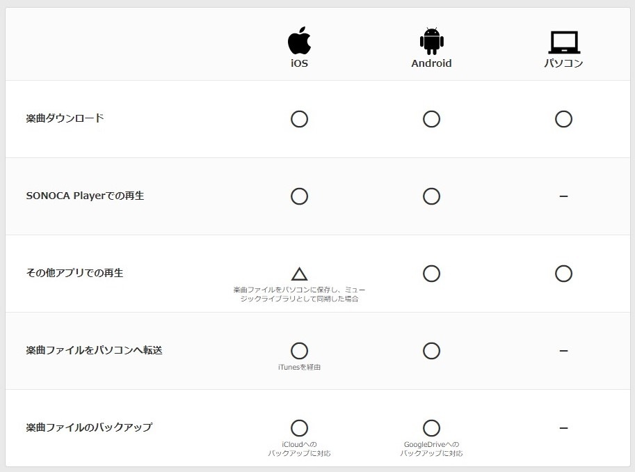The width and height of the screenshot is (635, 472).
Task: Click パソコン circle for 楽曲ダウンロード
Action: coord(563,119)
